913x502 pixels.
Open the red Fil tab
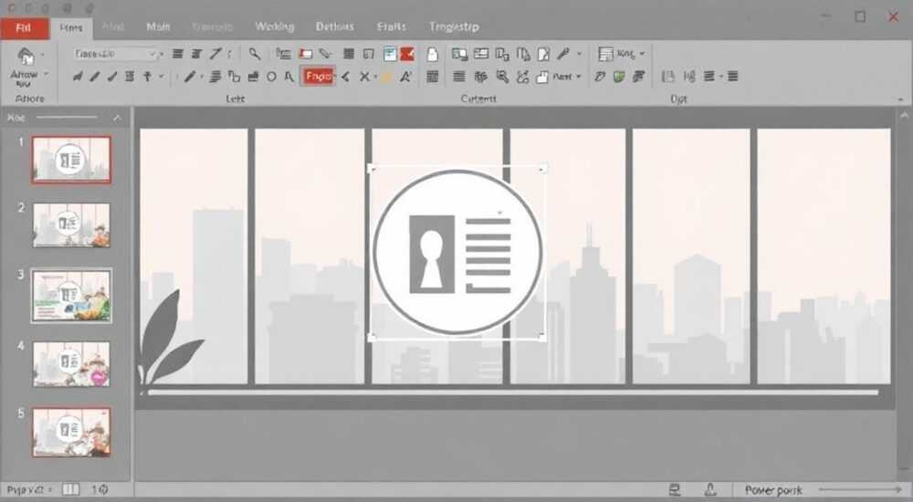pos(24,28)
